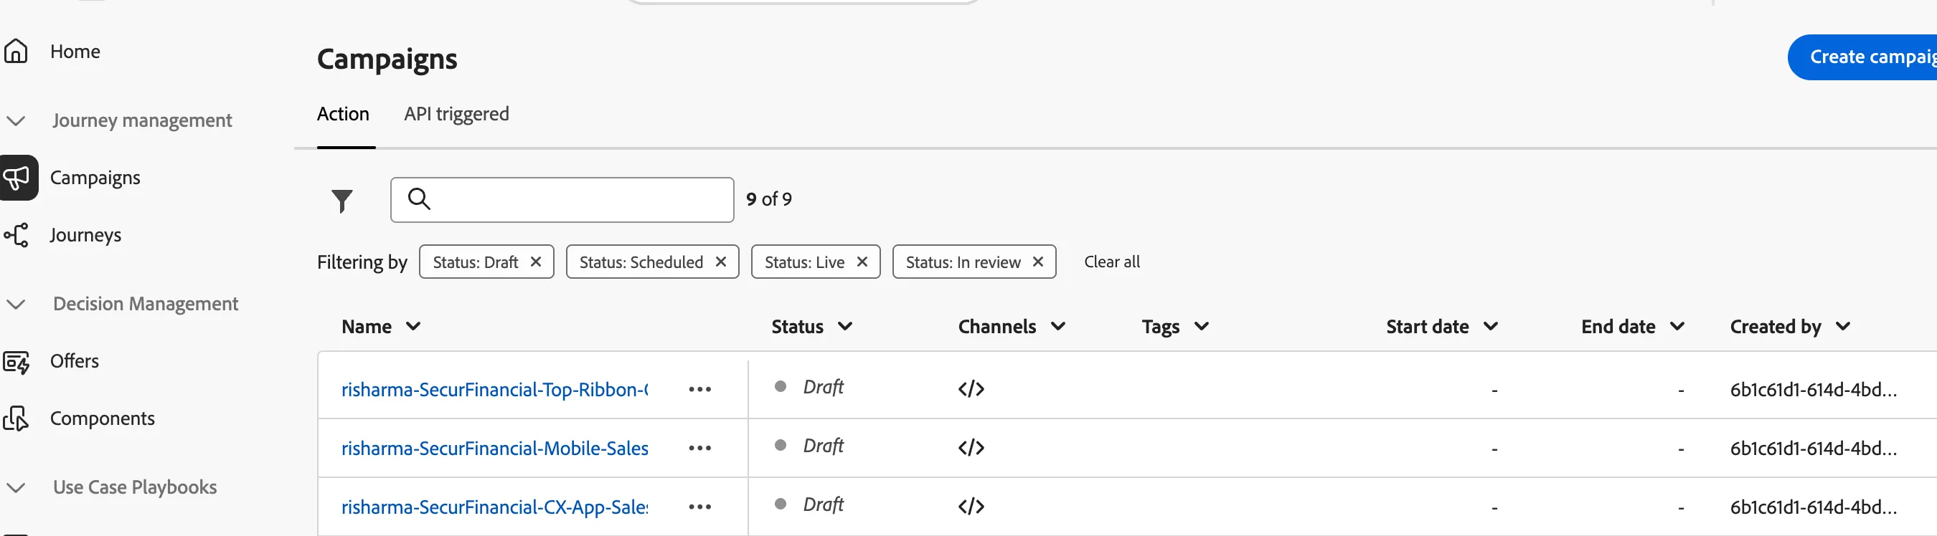Sort by the Status column
The image size is (1937, 536).
point(812,327)
